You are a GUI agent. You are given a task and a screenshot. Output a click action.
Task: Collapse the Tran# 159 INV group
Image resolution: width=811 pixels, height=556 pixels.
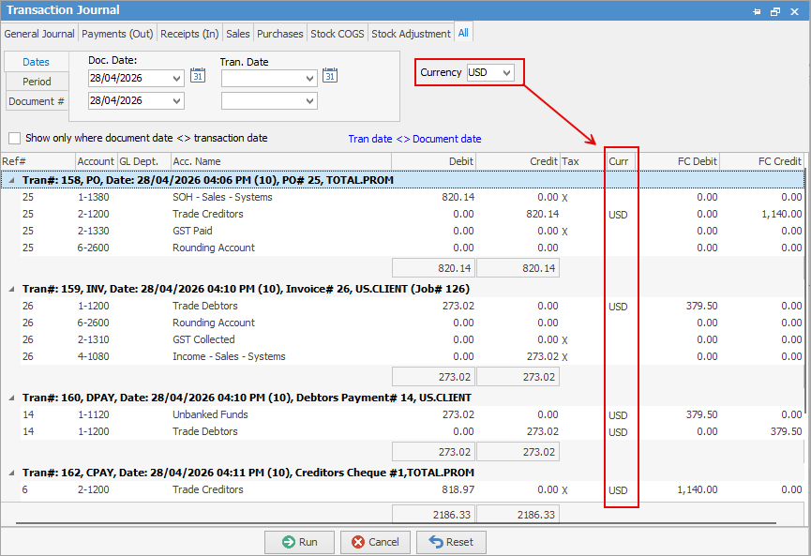(x=11, y=289)
